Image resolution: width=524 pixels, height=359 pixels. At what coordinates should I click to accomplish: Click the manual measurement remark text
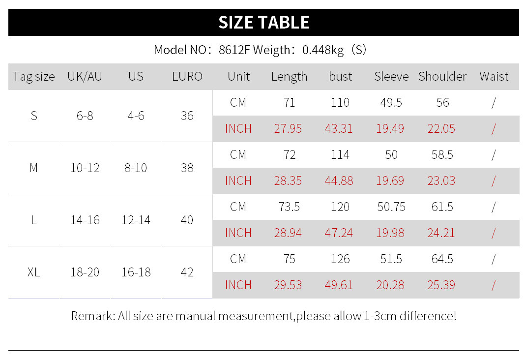point(263,316)
